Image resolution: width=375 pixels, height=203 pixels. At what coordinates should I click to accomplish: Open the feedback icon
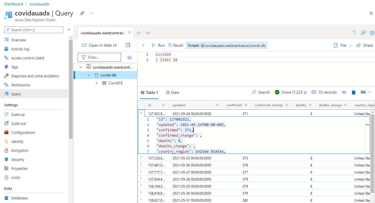(363, 33)
